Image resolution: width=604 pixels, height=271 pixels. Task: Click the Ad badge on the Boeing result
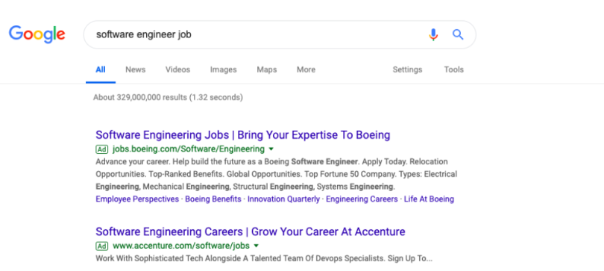[x=101, y=149]
